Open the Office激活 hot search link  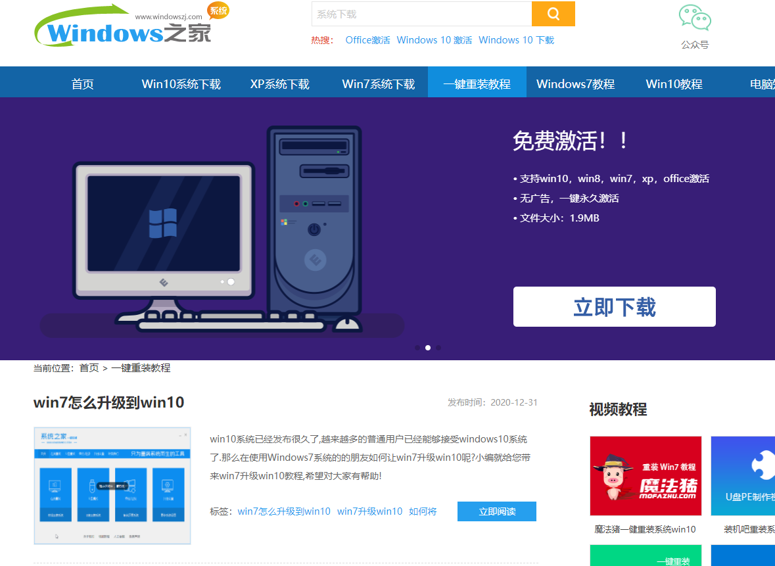(367, 39)
